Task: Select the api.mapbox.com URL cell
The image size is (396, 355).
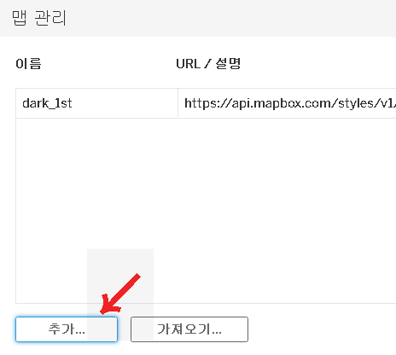Action: point(287,103)
